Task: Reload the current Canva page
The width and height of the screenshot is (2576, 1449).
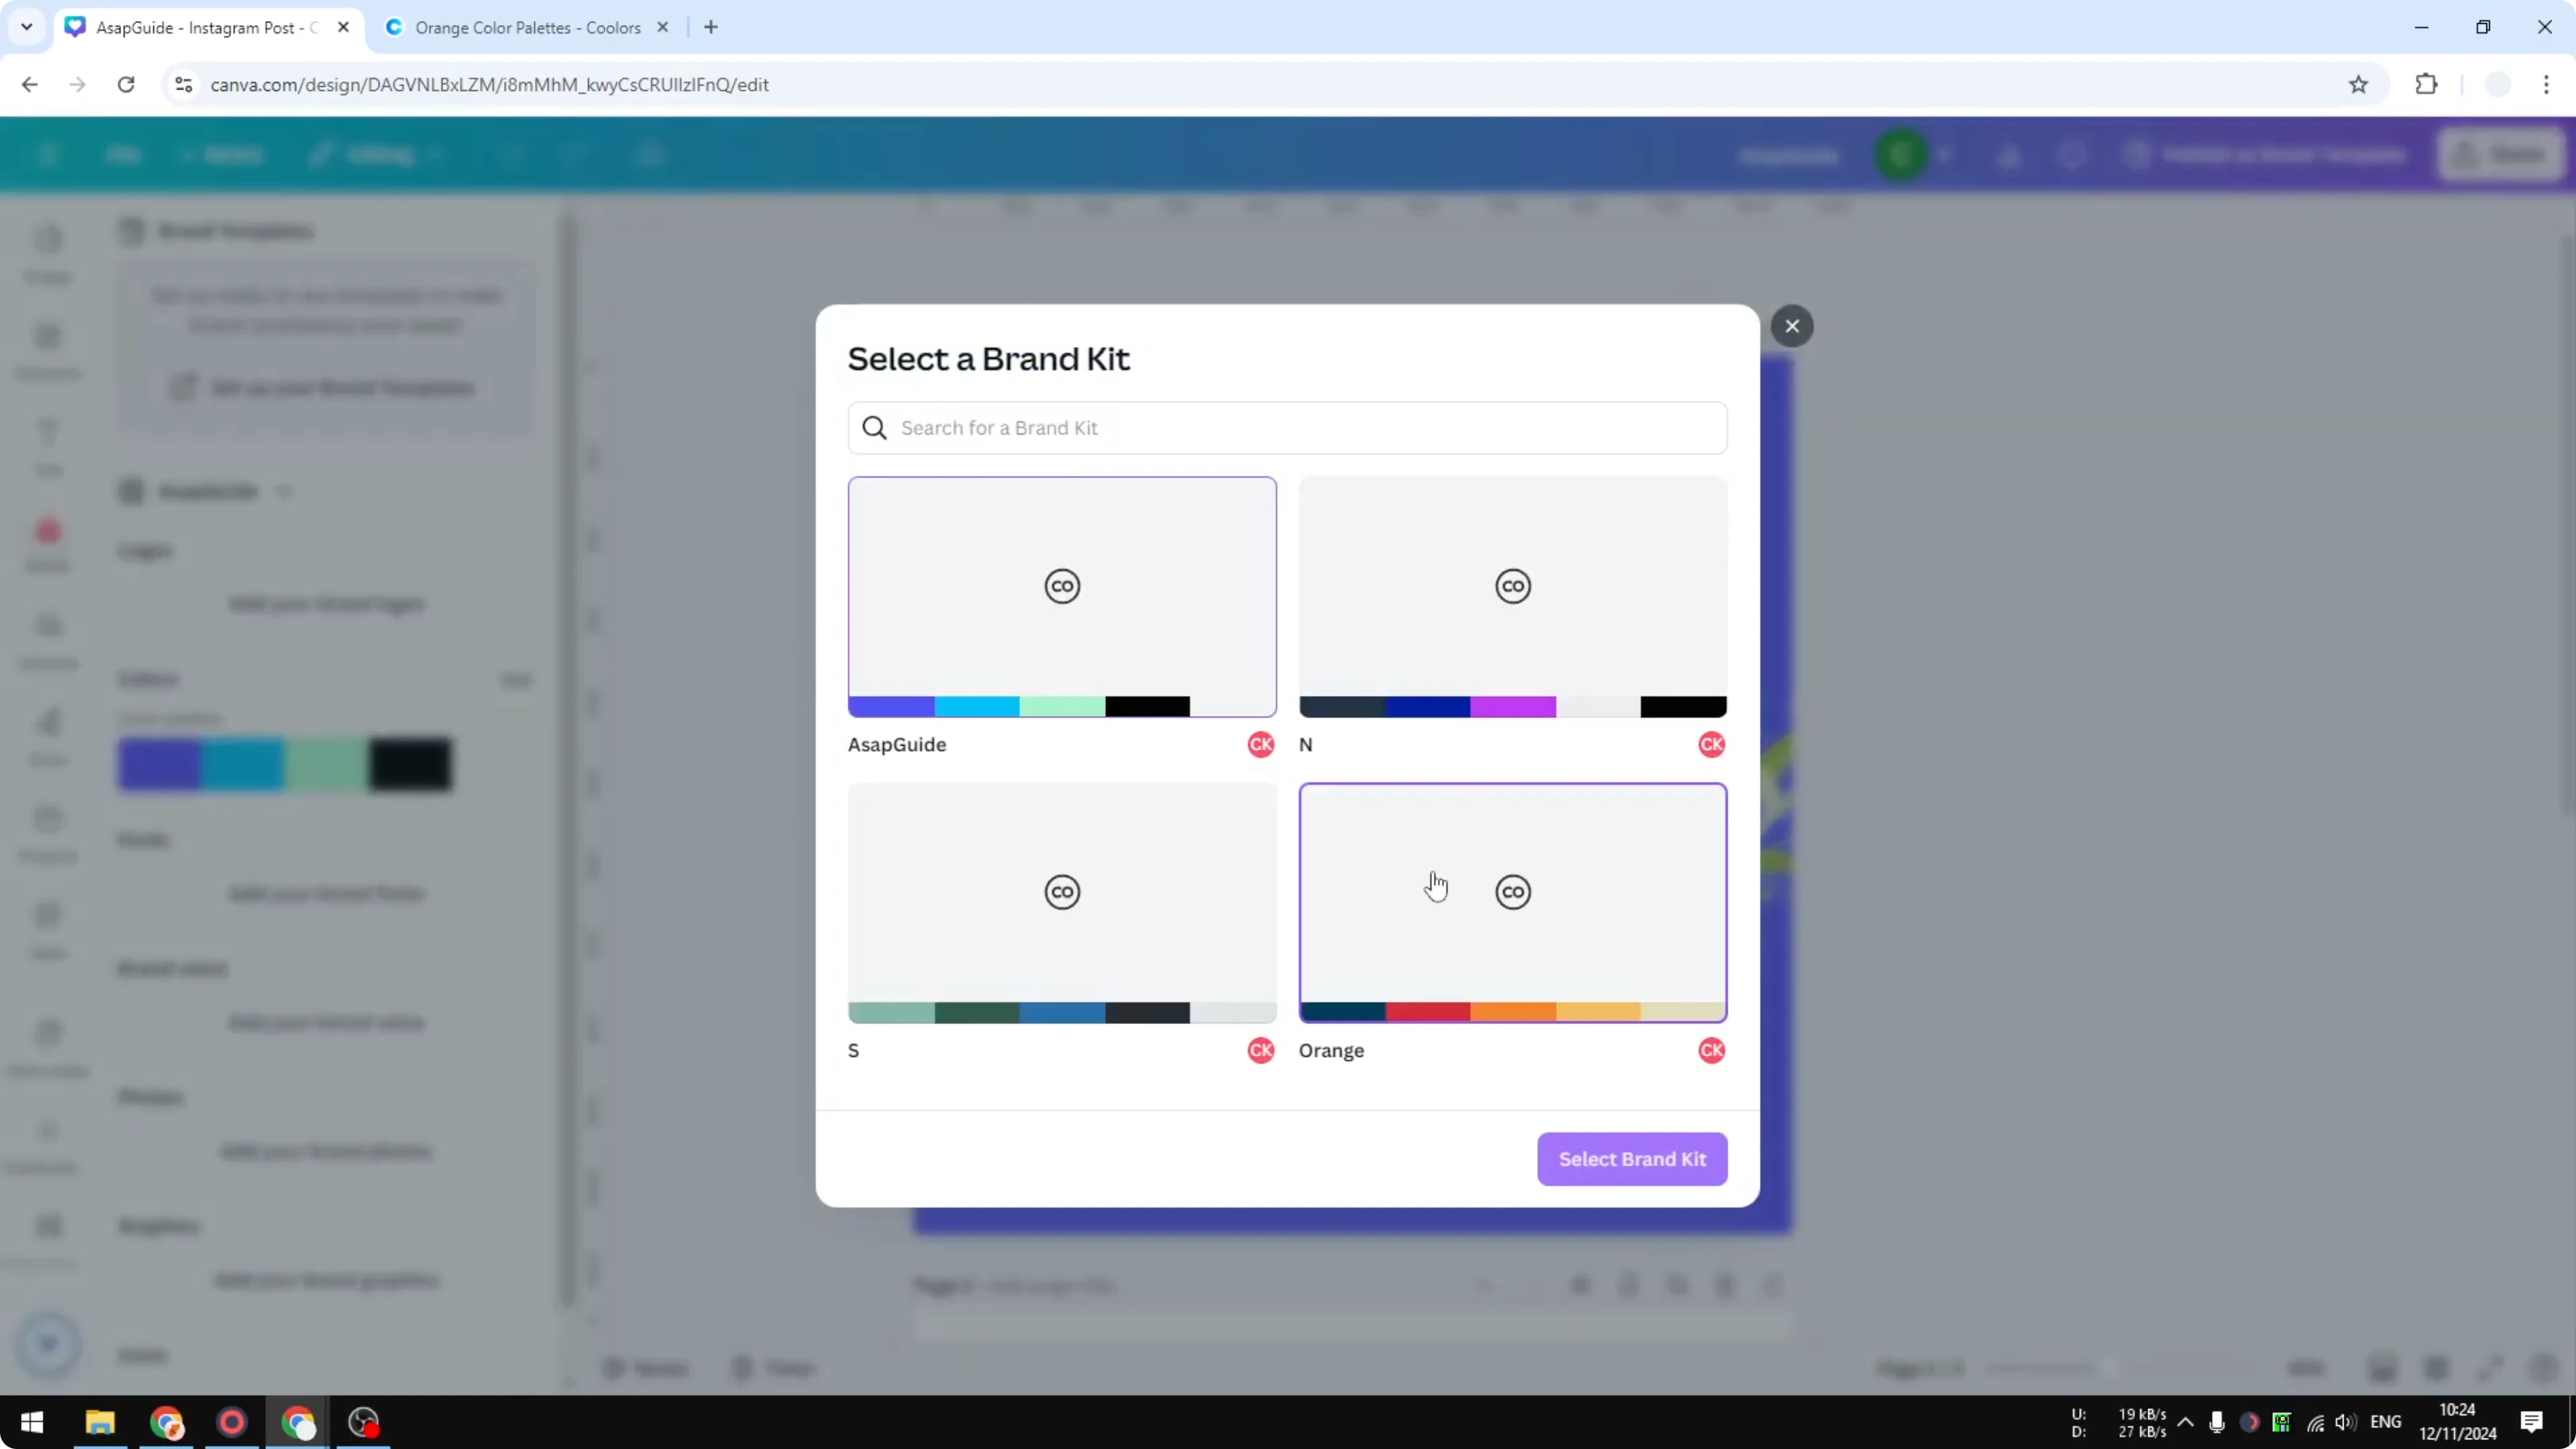Action: [126, 84]
